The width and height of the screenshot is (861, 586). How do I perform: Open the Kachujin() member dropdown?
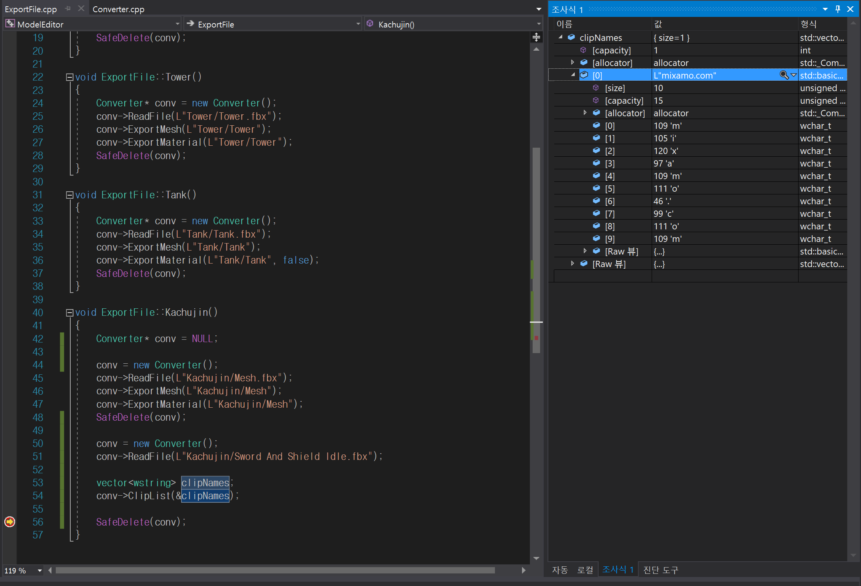[x=539, y=24]
